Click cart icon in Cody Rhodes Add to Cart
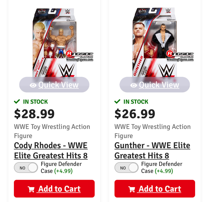209x202 pixels. click(x=31, y=189)
